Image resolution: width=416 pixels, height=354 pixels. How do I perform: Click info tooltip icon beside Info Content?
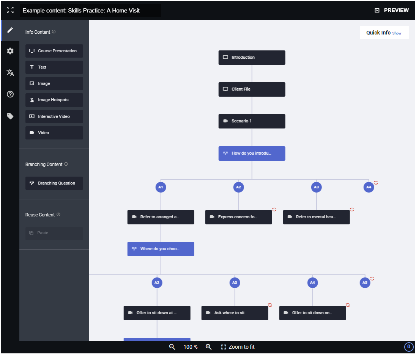54,32
